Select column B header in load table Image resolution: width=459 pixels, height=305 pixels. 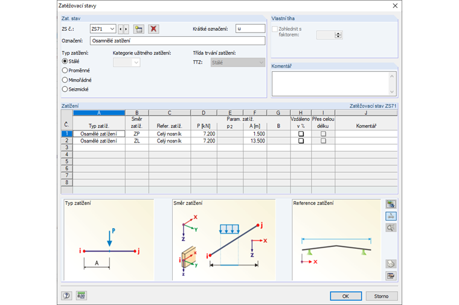pos(136,113)
